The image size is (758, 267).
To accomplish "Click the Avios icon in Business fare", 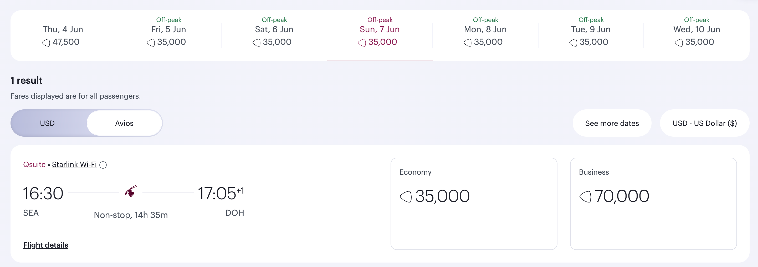I will pyautogui.click(x=585, y=196).
